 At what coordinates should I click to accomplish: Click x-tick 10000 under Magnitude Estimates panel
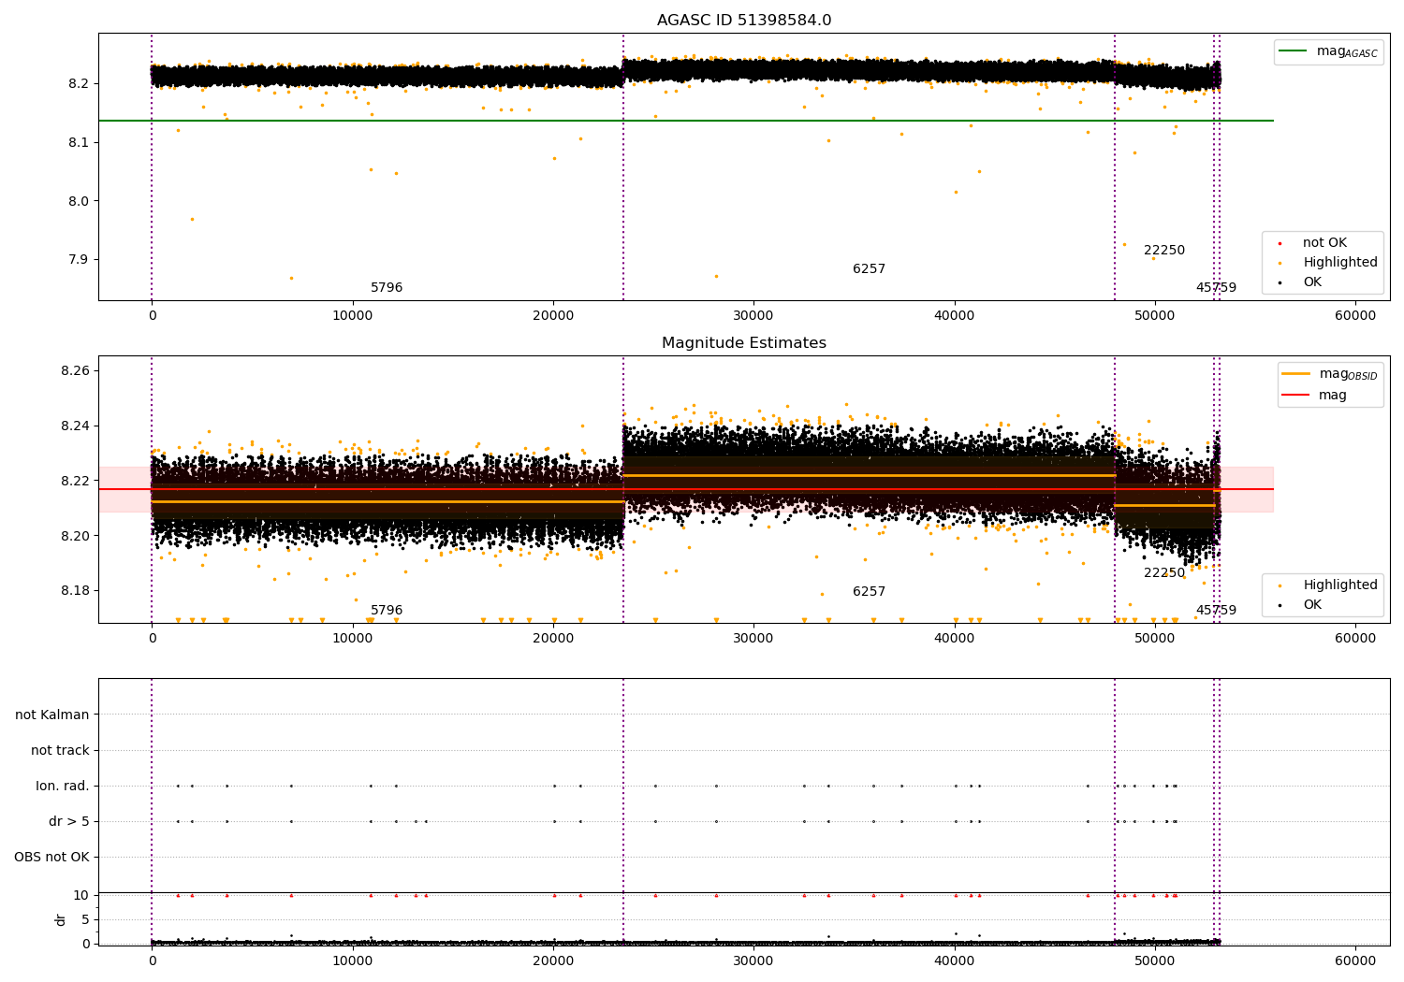[x=353, y=639]
